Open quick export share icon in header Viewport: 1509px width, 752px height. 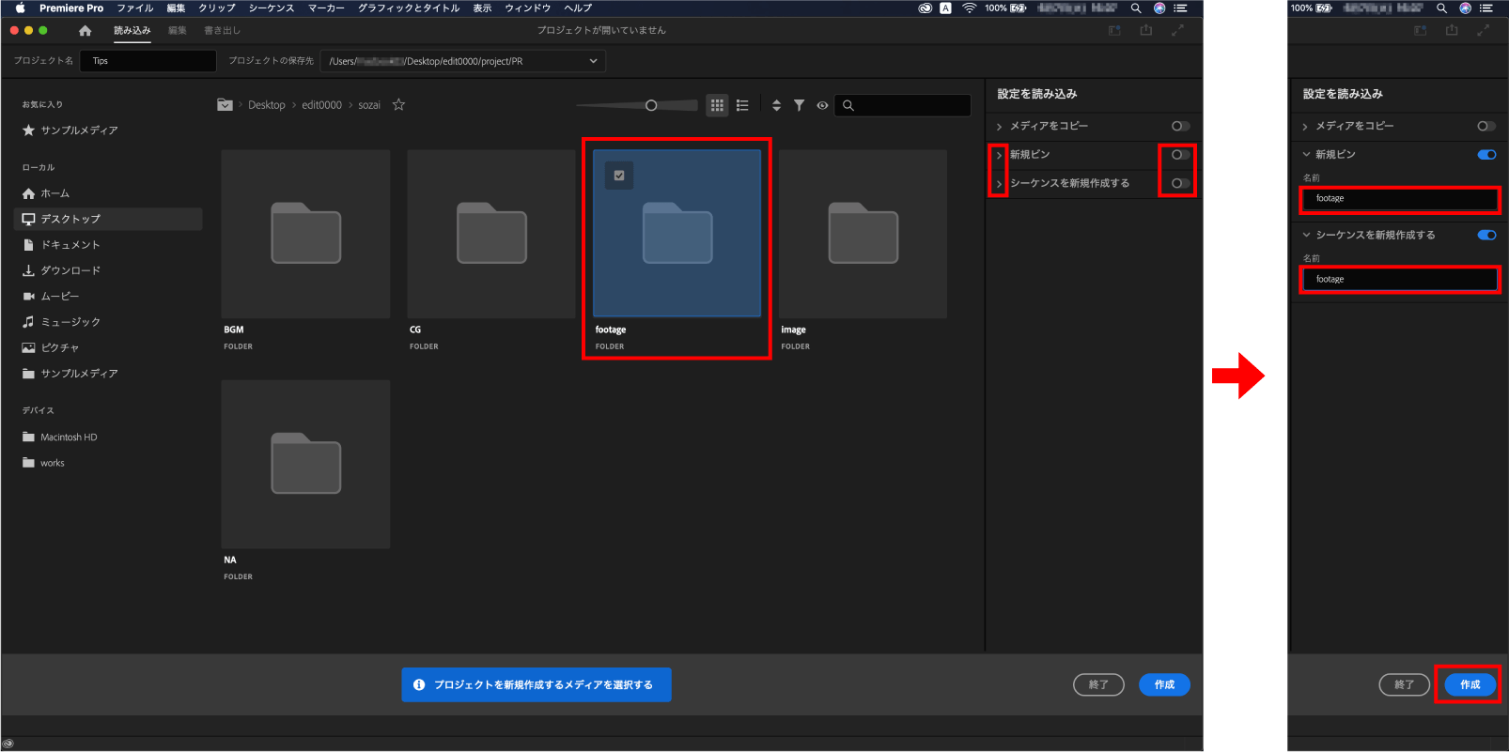pyautogui.click(x=1145, y=31)
